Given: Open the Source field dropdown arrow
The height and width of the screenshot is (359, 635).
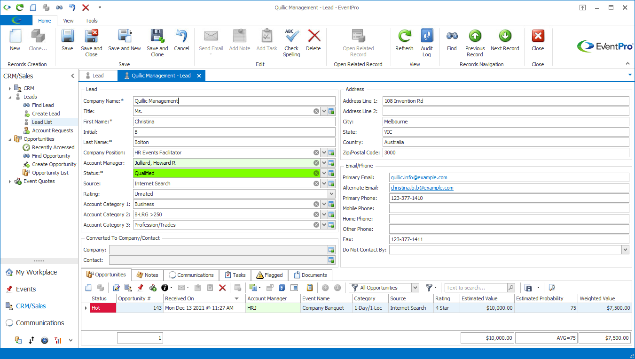Looking at the screenshot, I should pyautogui.click(x=324, y=183).
